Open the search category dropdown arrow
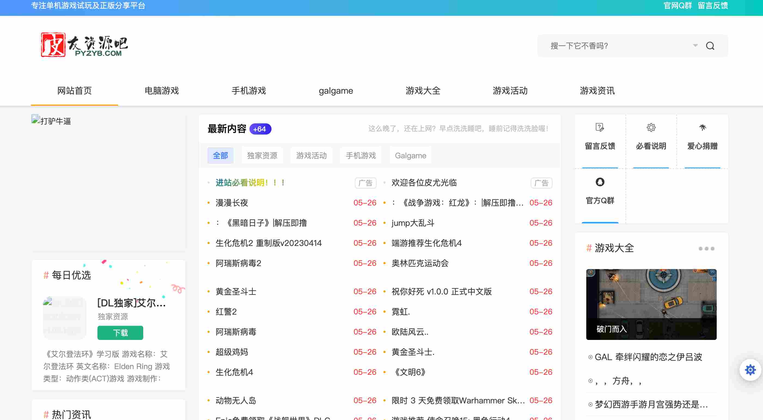 (x=695, y=45)
